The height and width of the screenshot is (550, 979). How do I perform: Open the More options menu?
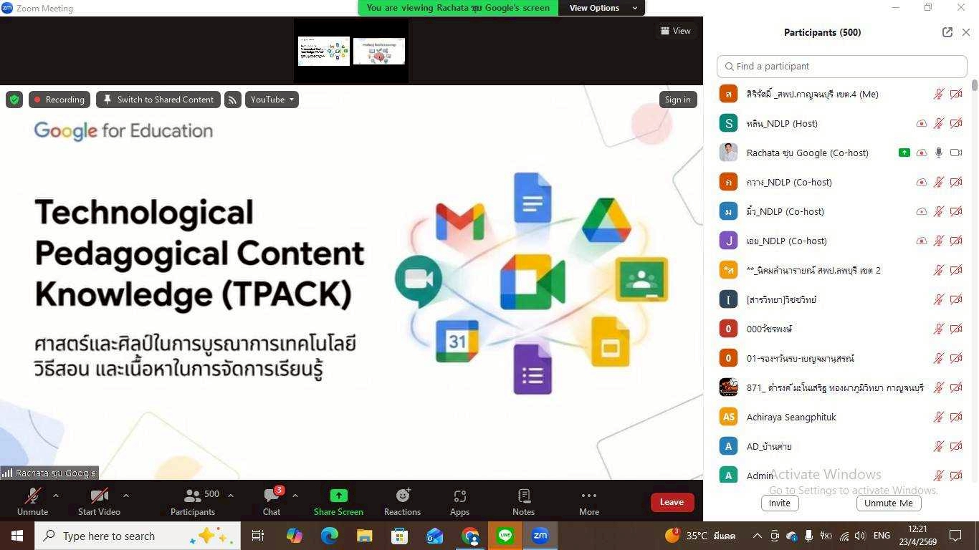tap(589, 502)
